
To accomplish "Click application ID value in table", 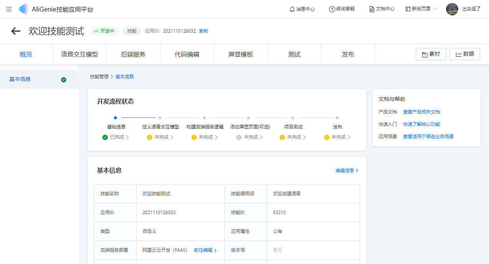I will click(159, 213).
